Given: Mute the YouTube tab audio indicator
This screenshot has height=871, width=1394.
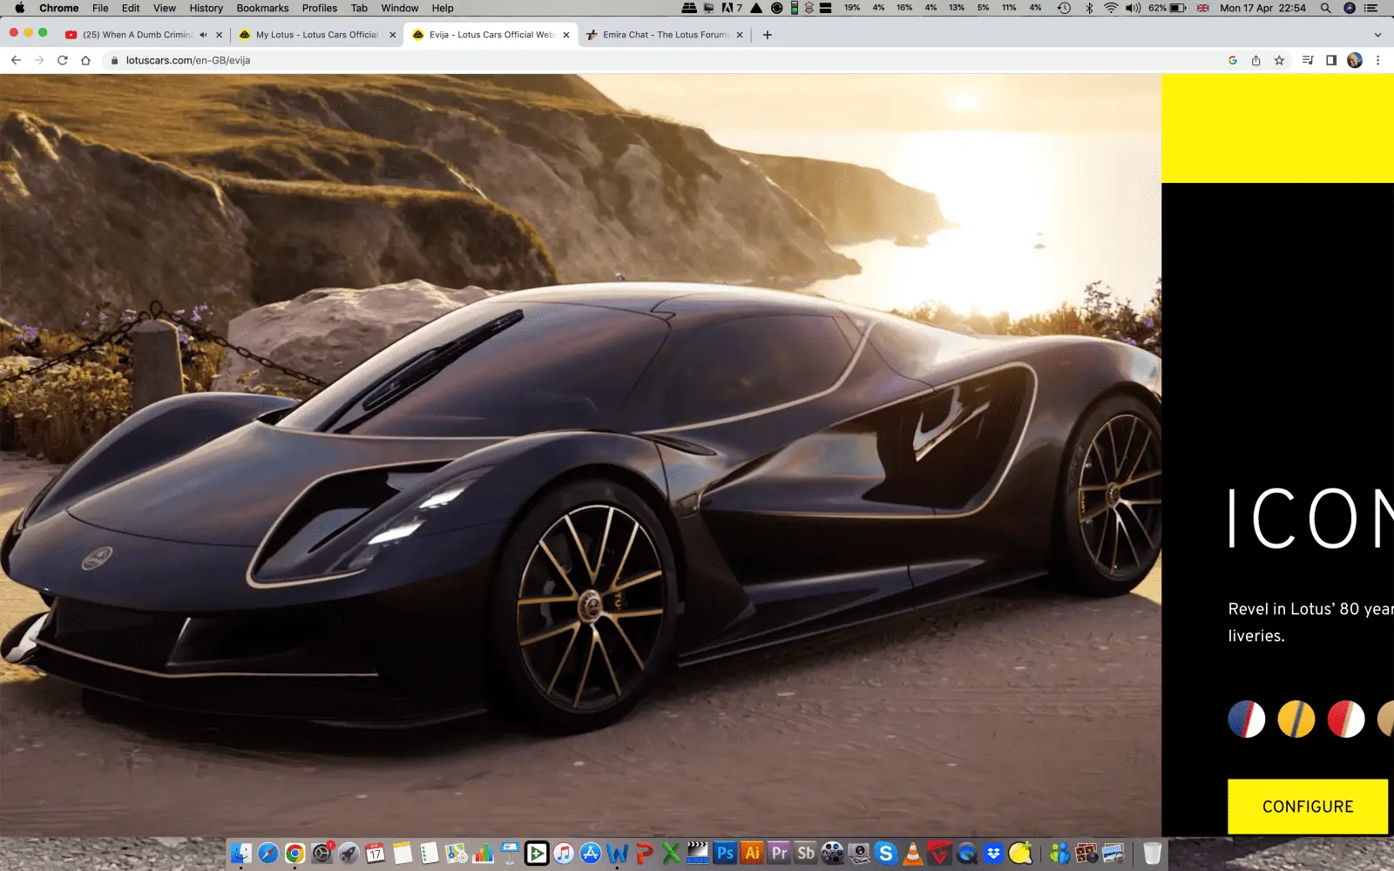Looking at the screenshot, I should (203, 35).
